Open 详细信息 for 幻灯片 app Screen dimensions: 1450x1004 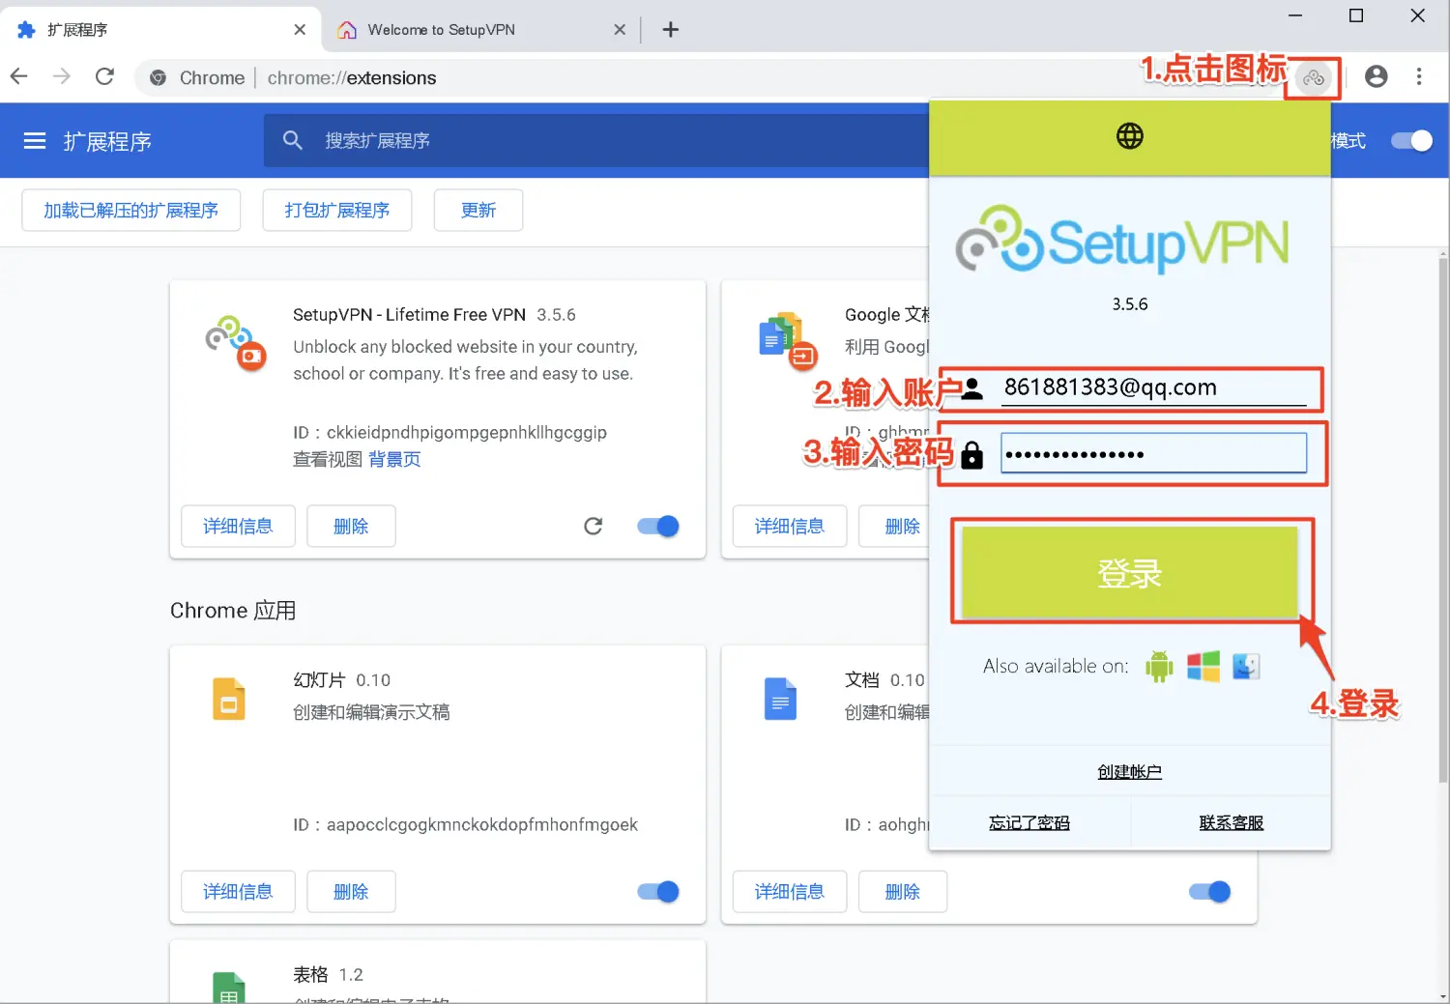238,891
